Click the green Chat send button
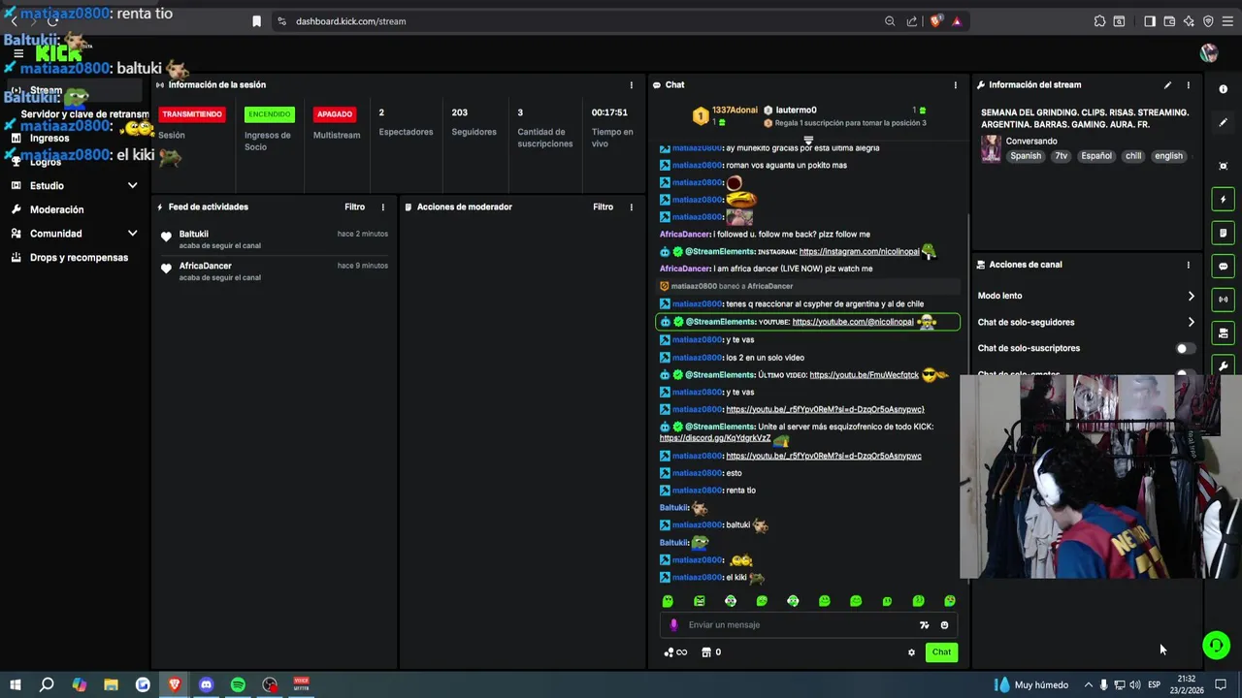 pos(941,652)
